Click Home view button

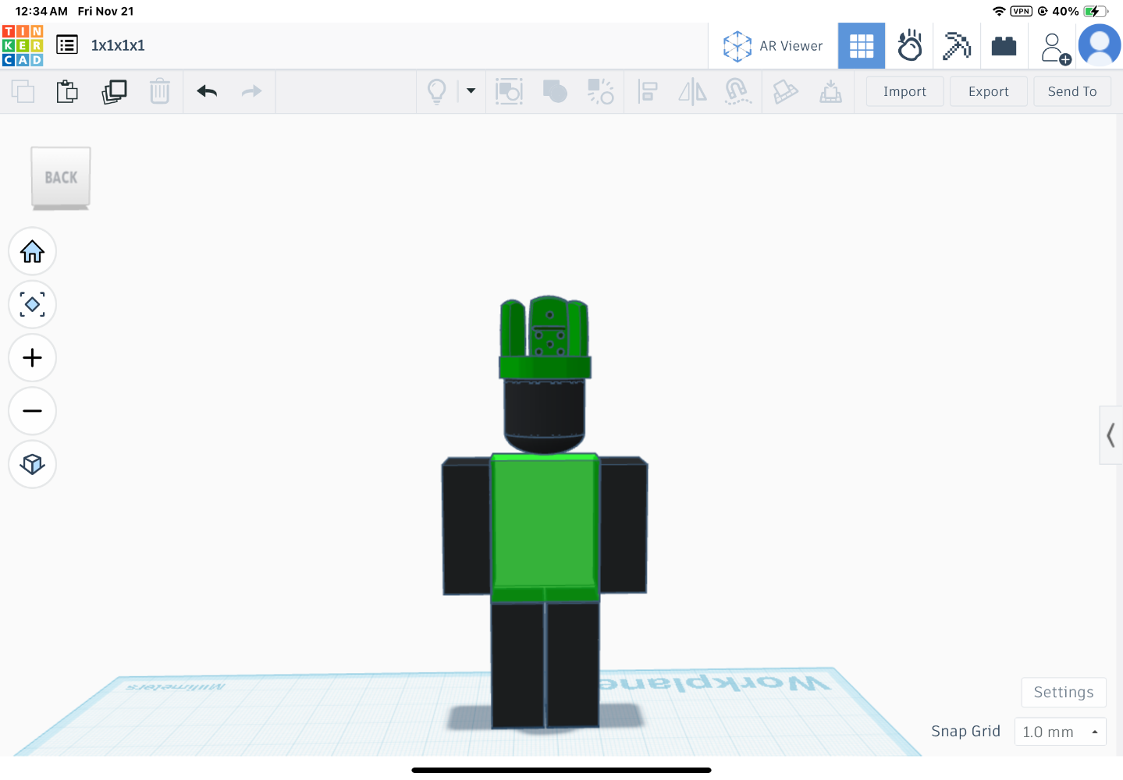(32, 252)
